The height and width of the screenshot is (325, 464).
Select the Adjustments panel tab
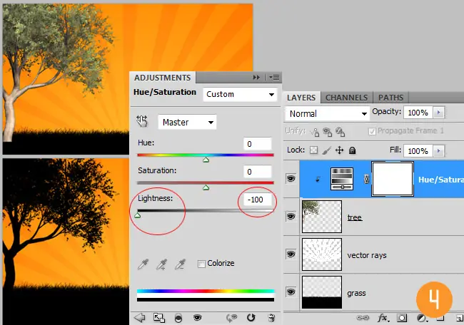pos(162,78)
